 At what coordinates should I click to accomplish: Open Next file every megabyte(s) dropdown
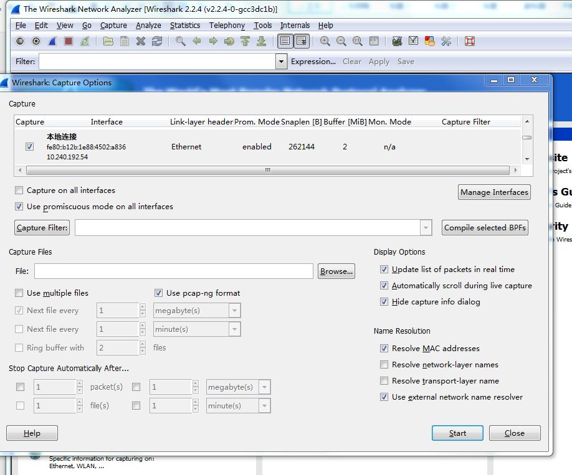(234, 311)
